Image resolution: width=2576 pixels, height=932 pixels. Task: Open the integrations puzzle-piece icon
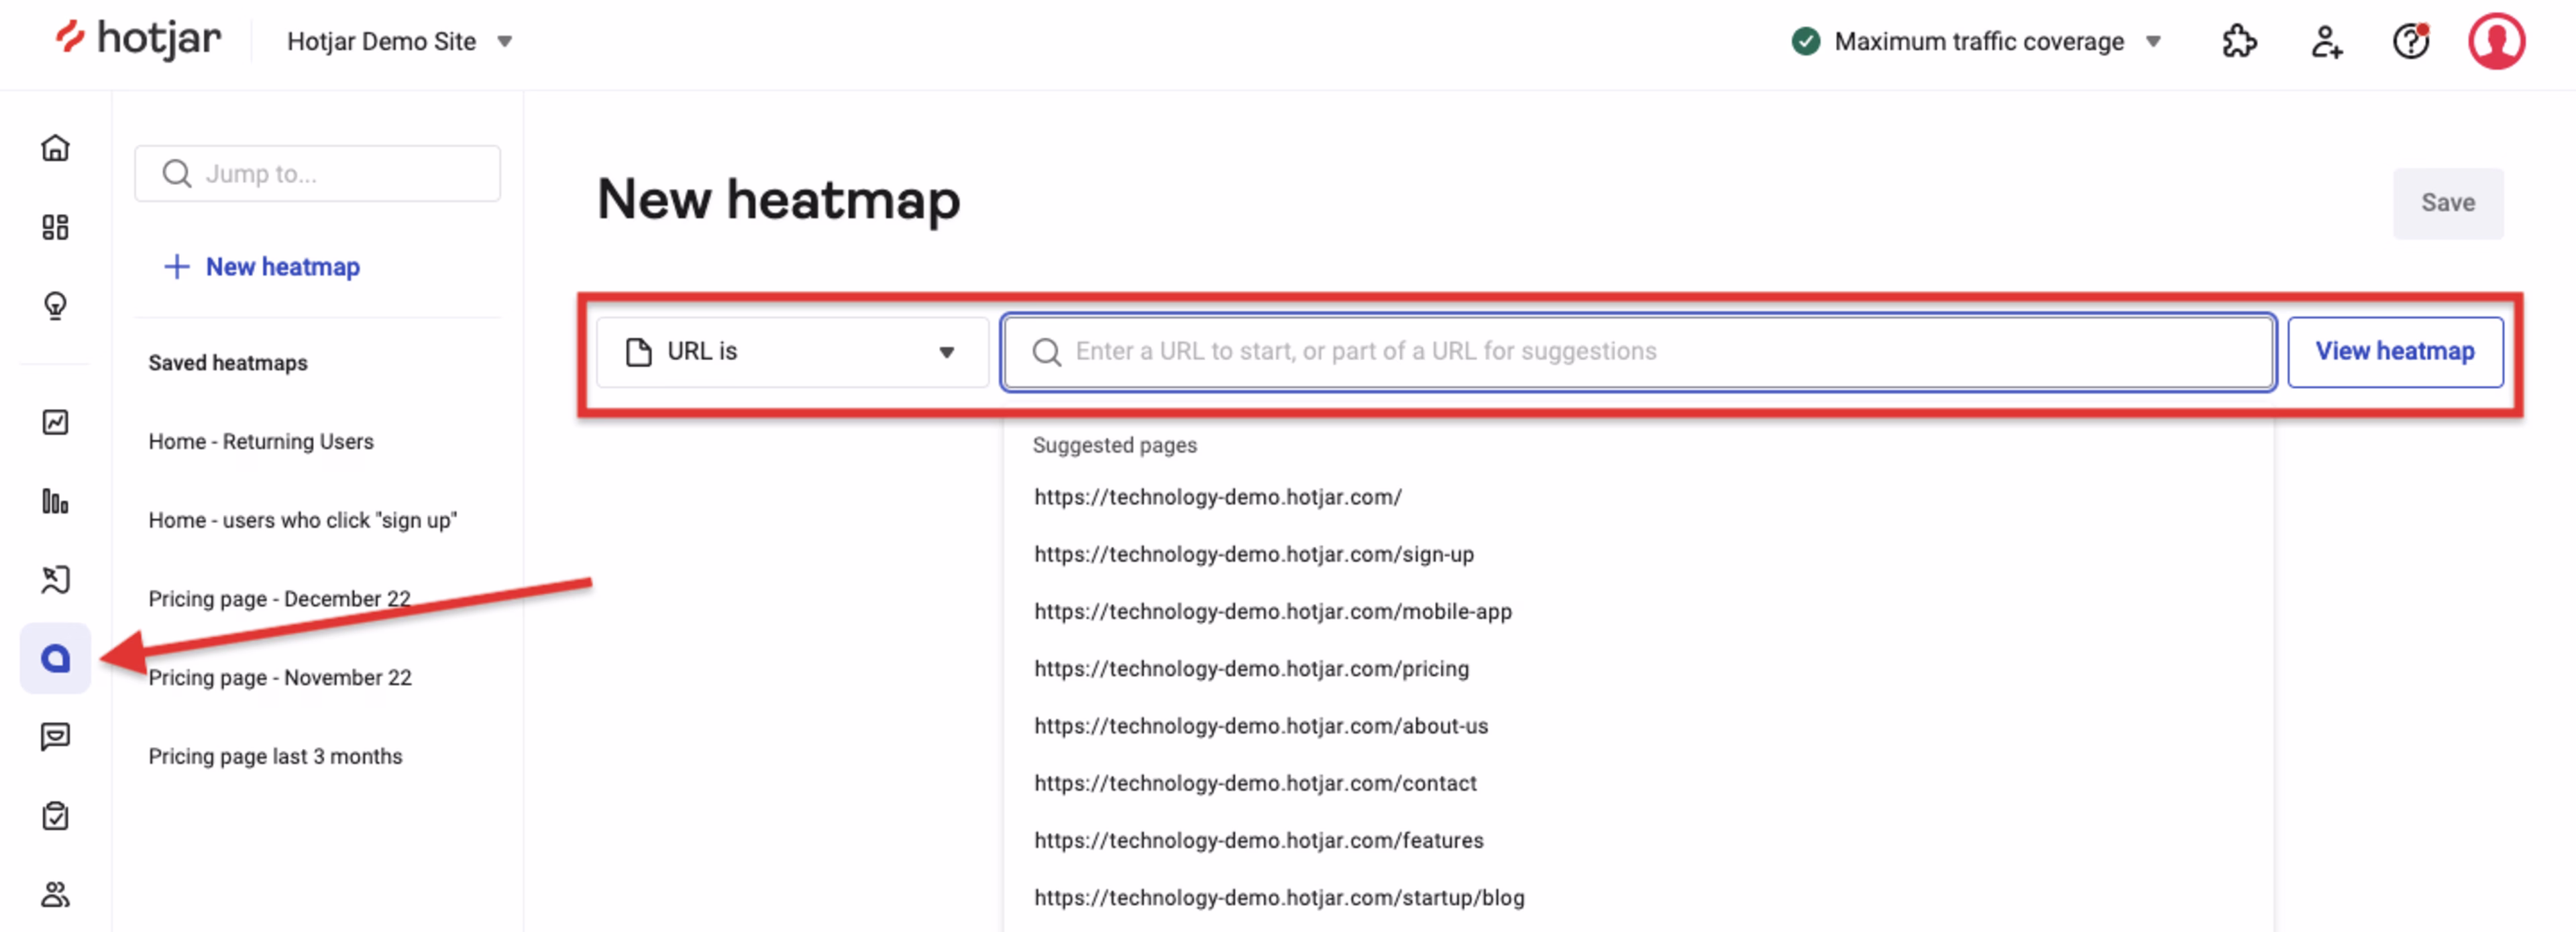point(2240,41)
